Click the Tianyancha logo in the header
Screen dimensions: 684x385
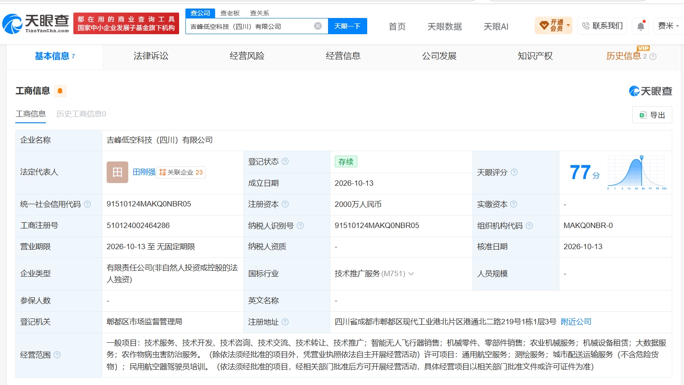36,23
